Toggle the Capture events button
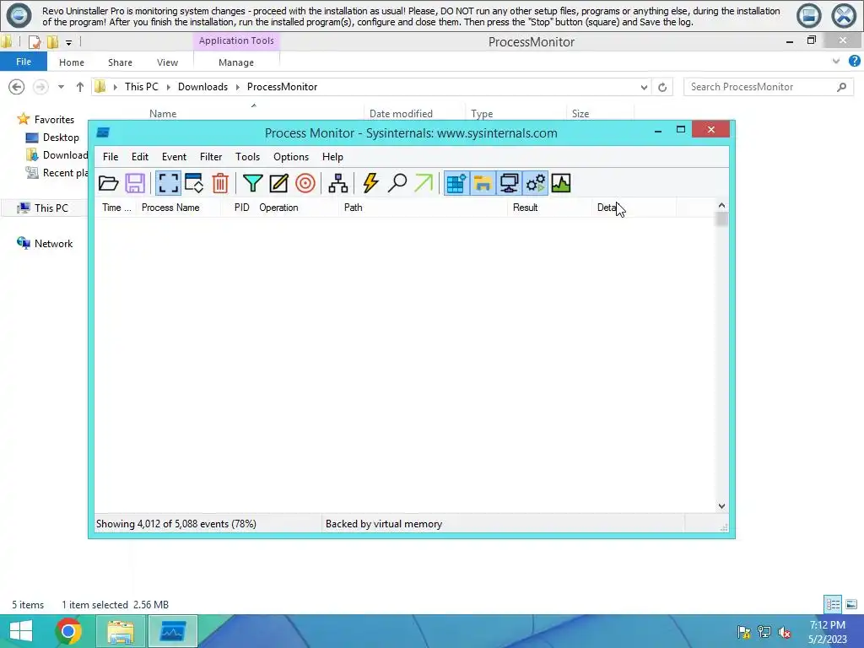Image resolution: width=864 pixels, height=648 pixels. coord(168,183)
